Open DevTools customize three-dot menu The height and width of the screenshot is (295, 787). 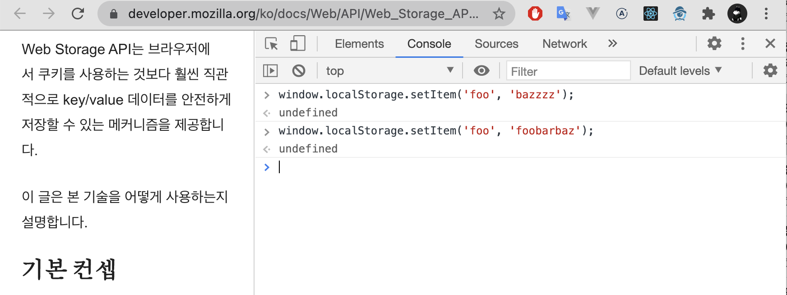(743, 43)
